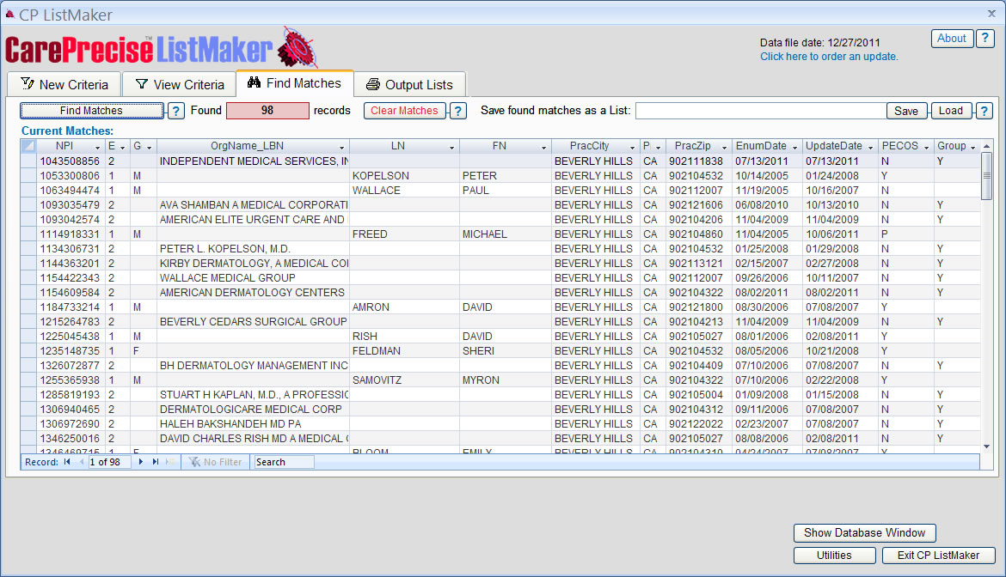Open the Utilities button
Viewport: 1006px width, 577px height.
click(x=834, y=556)
